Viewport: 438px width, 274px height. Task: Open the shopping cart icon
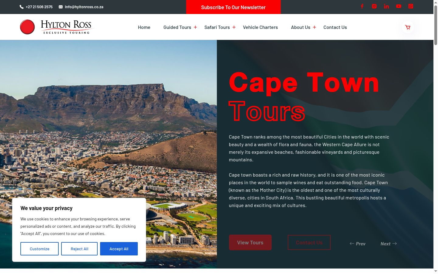pyautogui.click(x=408, y=27)
